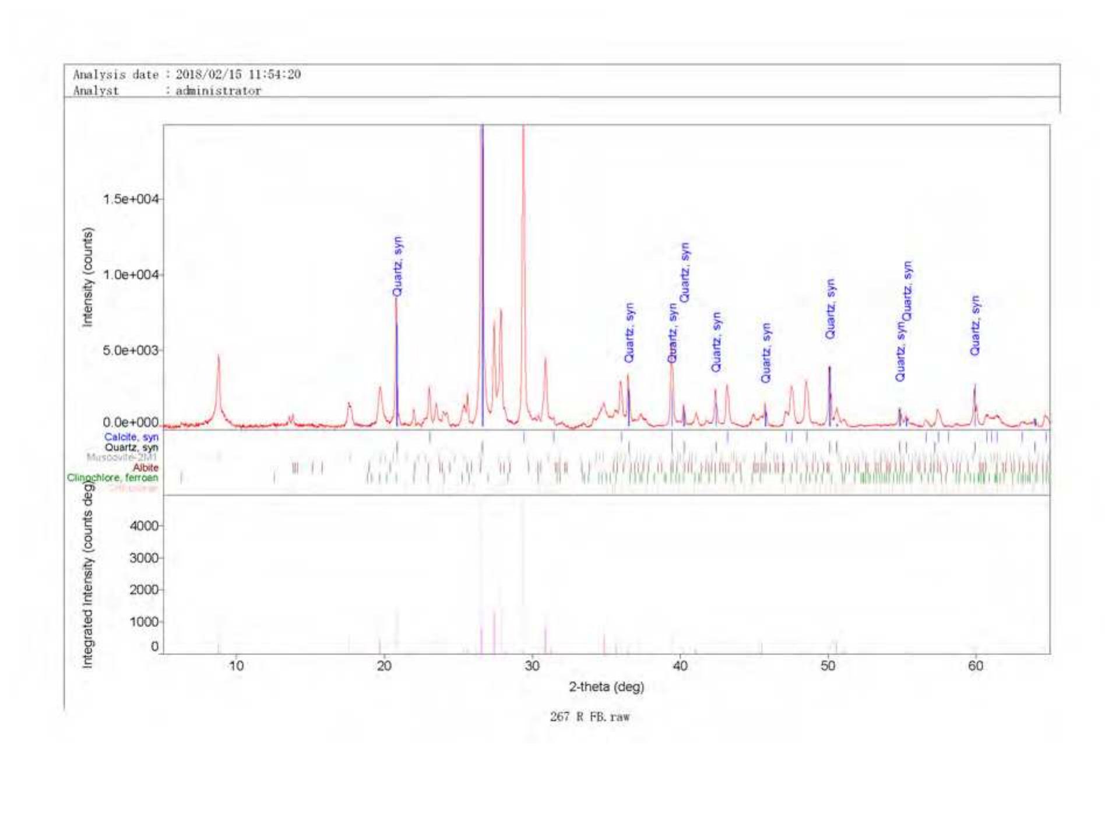Click Quartz, syn peak label near 21 degrees

pos(397,266)
